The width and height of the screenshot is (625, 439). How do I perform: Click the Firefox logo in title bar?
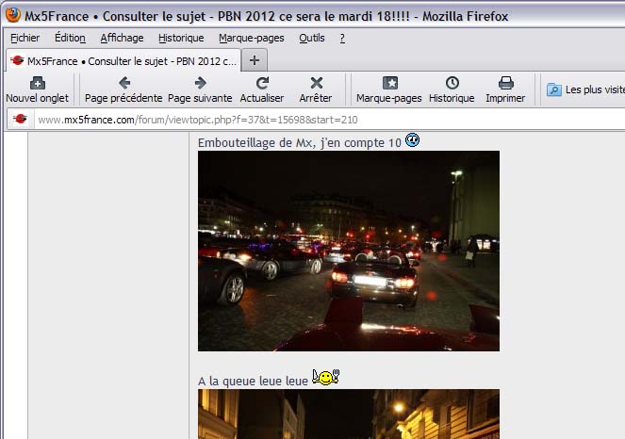click(13, 15)
